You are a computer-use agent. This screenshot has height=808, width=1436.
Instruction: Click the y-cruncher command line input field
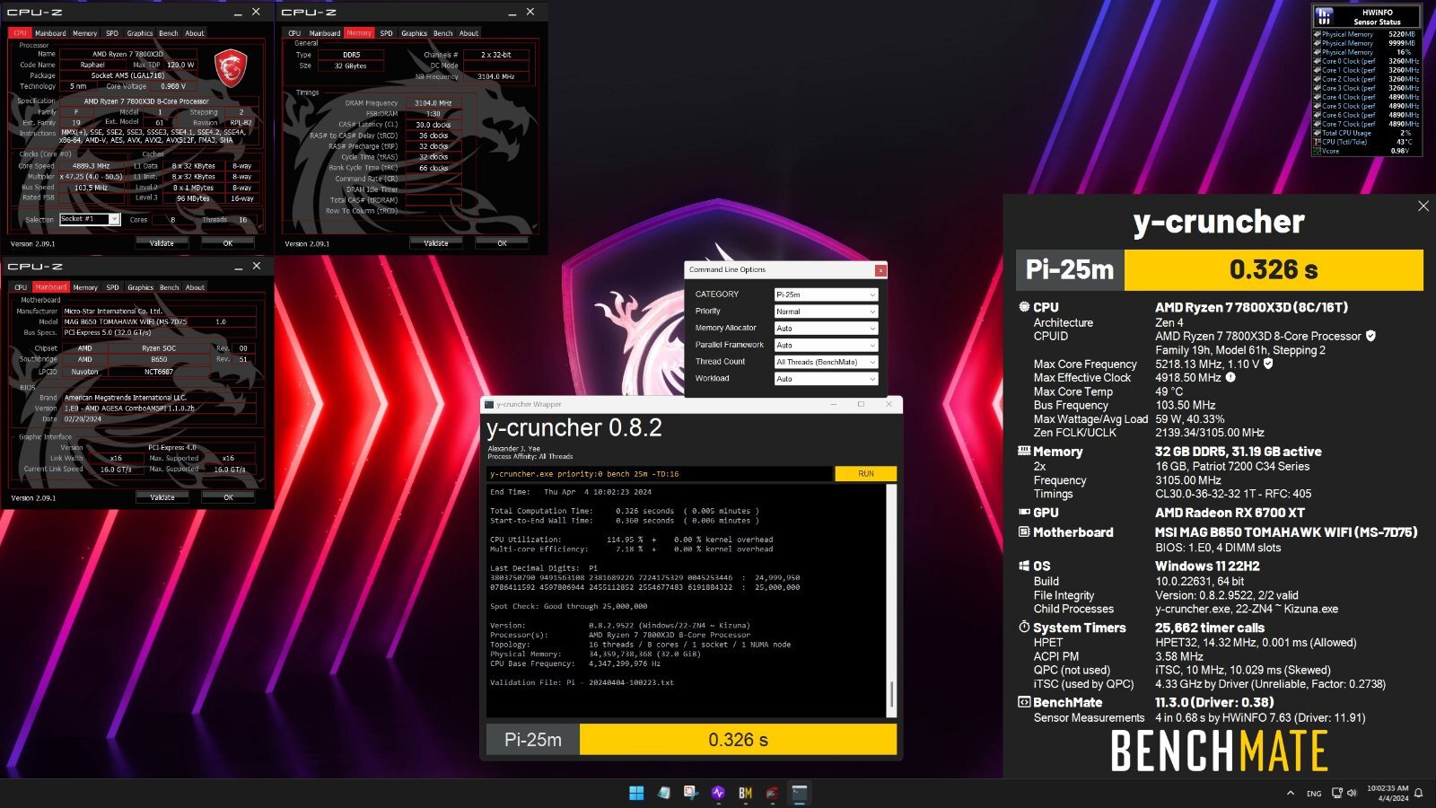pyautogui.click(x=660, y=473)
